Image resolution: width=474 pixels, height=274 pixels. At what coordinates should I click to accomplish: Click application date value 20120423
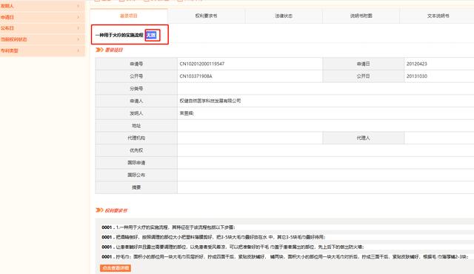pos(416,64)
